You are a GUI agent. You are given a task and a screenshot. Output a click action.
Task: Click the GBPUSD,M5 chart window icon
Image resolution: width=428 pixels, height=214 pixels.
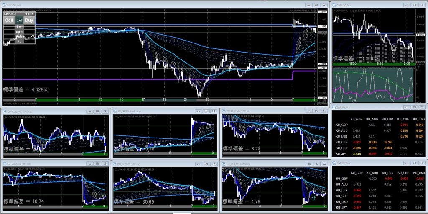click(x=3, y=4)
